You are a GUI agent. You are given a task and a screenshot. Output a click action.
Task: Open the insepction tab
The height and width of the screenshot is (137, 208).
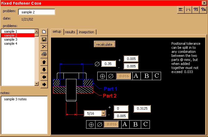click(x=87, y=32)
